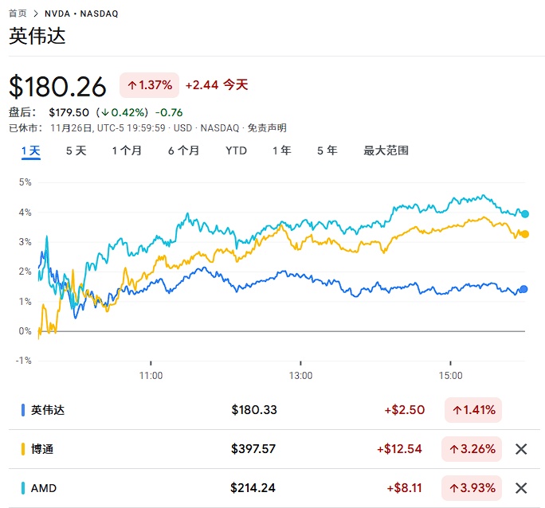Viewport: 545px width, 508px height.
Task: Show the 6 个月 chart range
Action: pyautogui.click(x=183, y=150)
